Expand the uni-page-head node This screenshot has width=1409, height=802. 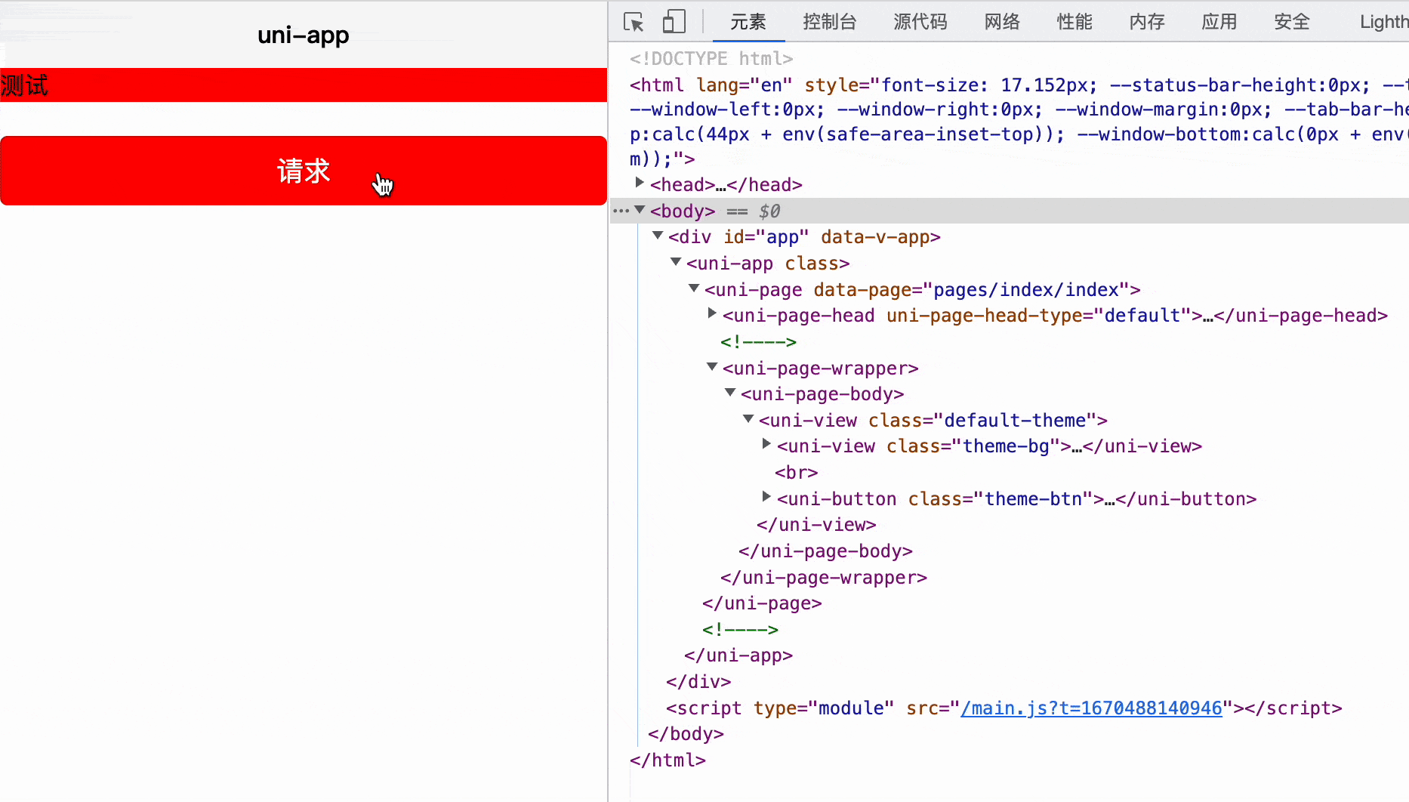point(712,313)
